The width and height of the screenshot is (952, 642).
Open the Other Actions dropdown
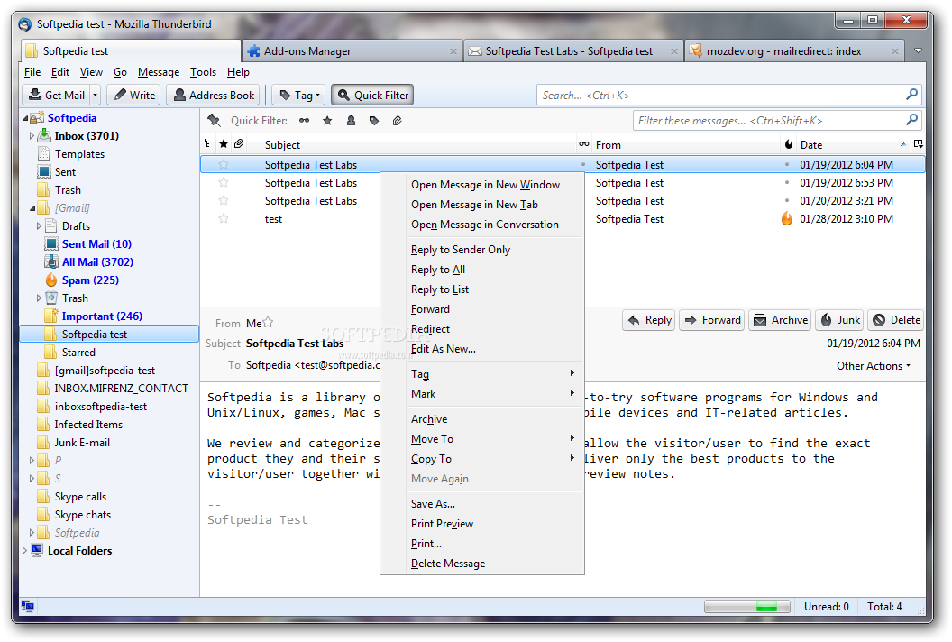(873, 366)
